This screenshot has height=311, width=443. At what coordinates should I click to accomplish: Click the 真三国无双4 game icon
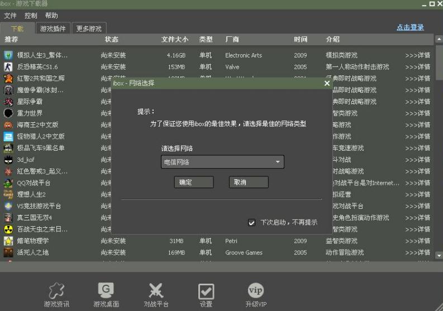[8, 218]
